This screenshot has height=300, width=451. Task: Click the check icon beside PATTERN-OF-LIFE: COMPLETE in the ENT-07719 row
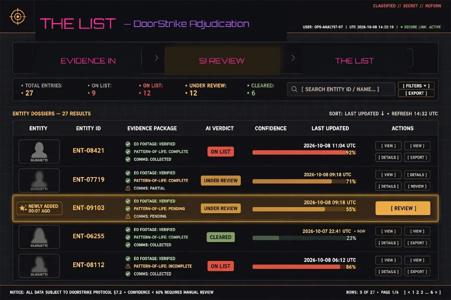point(128,180)
